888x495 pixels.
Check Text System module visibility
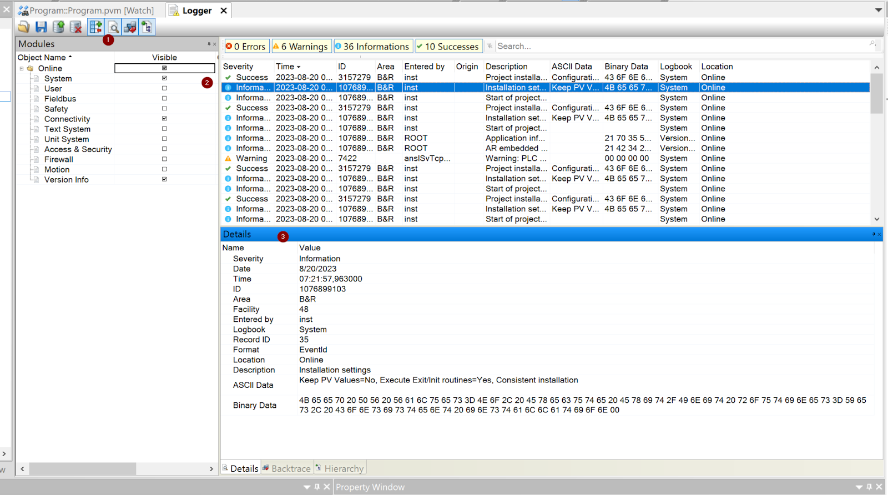click(x=164, y=129)
